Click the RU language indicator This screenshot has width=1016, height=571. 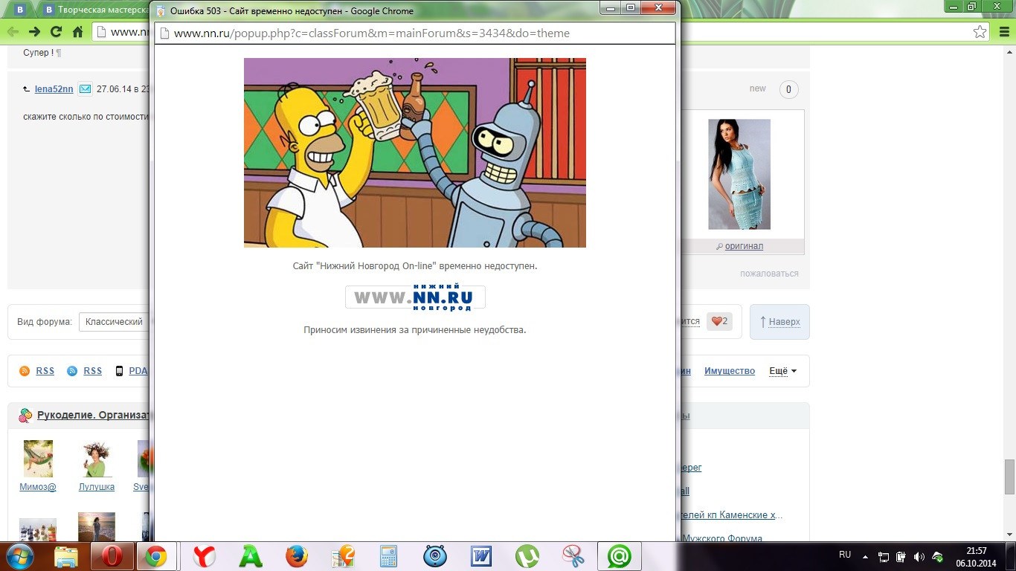click(845, 555)
